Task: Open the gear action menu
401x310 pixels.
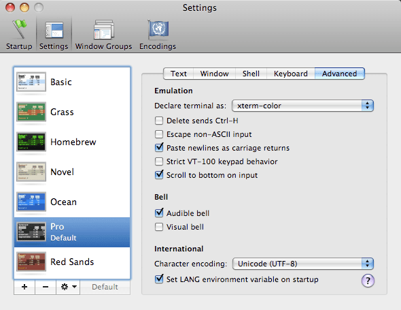Action: point(68,287)
